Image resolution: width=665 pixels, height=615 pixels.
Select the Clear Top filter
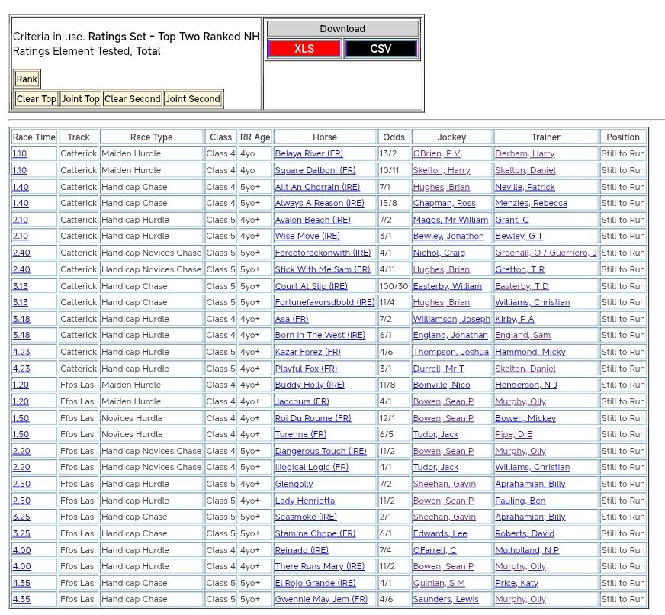click(37, 99)
